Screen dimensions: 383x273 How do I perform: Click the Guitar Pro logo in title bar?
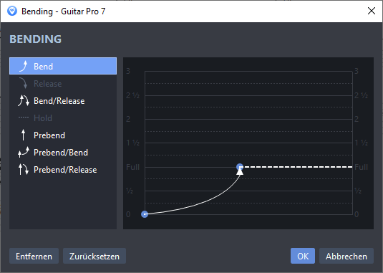coord(12,11)
